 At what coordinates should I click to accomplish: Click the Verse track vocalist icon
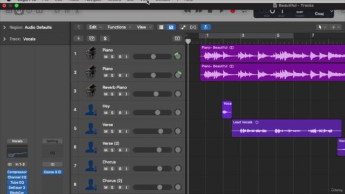point(91,128)
